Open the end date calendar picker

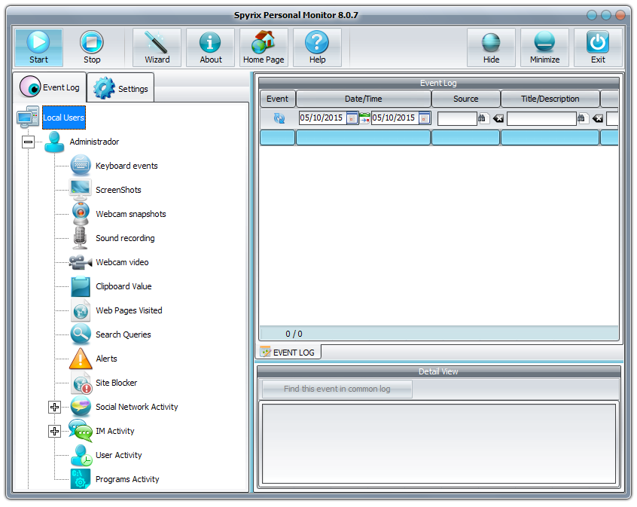point(425,118)
